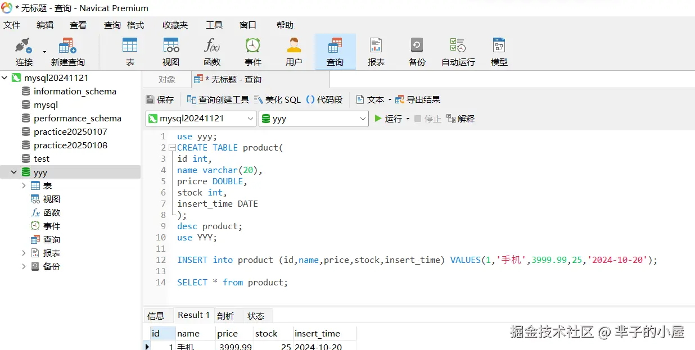Open the Edit (编辑) menu
Image resolution: width=695 pixels, height=350 pixels.
45,25
